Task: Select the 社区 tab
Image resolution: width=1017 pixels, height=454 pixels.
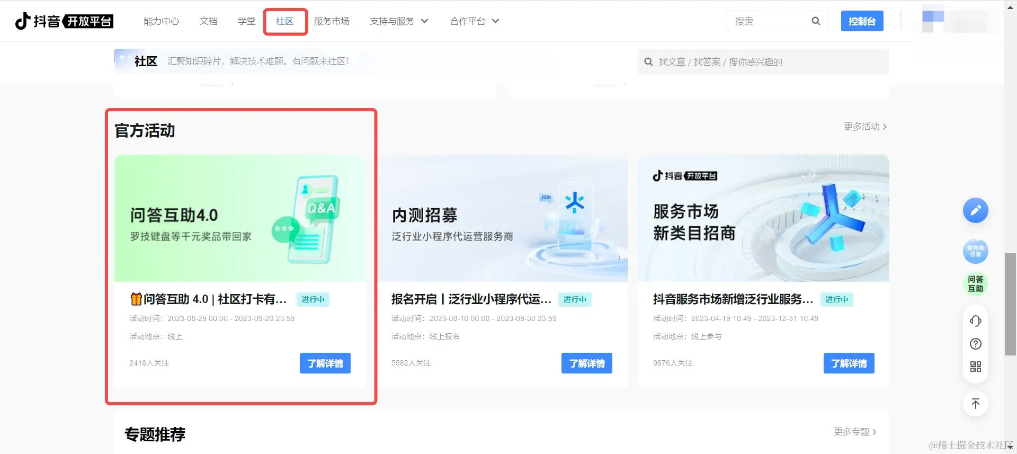Action: [284, 21]
